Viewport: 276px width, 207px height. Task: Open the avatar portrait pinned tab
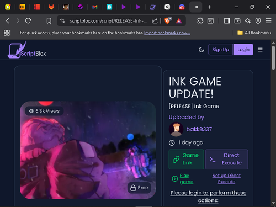point(66,7)
